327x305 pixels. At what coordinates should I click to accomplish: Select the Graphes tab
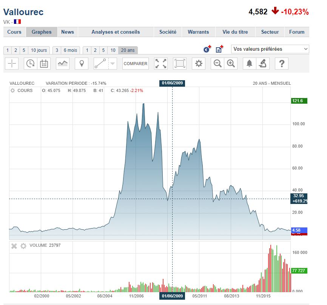pyautogui.click(x=42, y=32)
